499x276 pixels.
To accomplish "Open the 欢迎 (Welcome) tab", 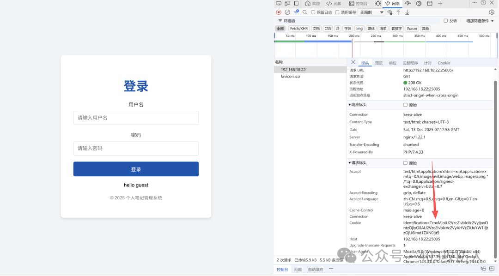I will click(312, 4).
